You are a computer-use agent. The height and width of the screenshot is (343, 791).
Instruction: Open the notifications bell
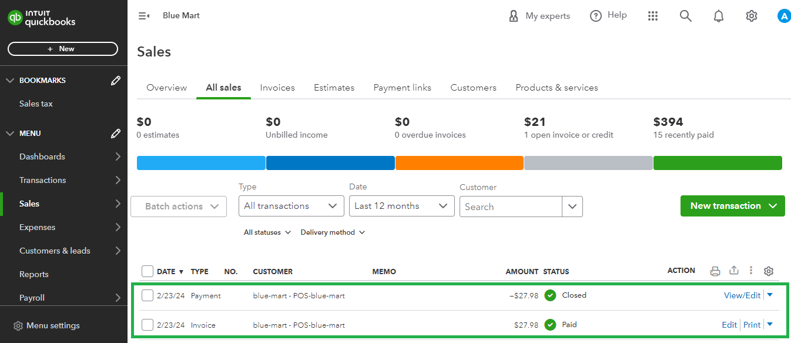(718, 16)
